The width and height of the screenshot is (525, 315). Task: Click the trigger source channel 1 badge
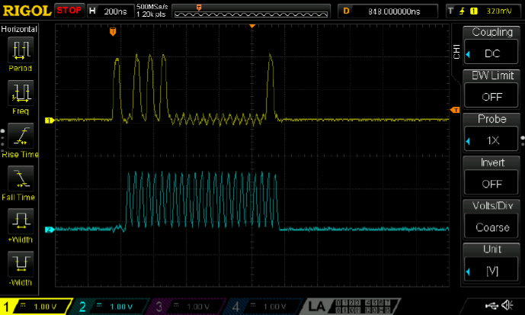coord(473,11)
